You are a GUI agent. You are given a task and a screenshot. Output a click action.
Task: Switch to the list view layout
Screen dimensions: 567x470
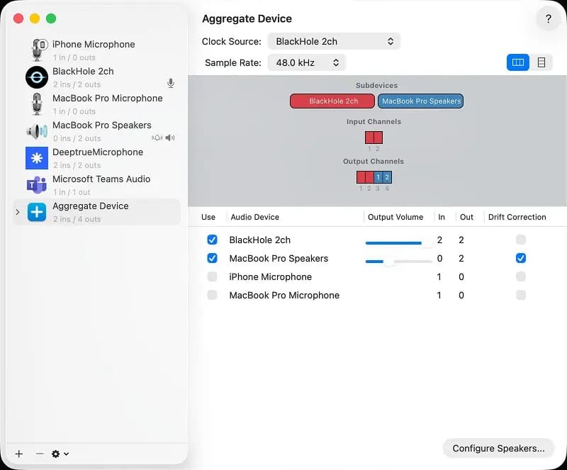tap(541, 62)
